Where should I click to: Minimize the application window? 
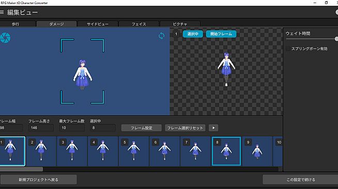(x=315, y=3)
